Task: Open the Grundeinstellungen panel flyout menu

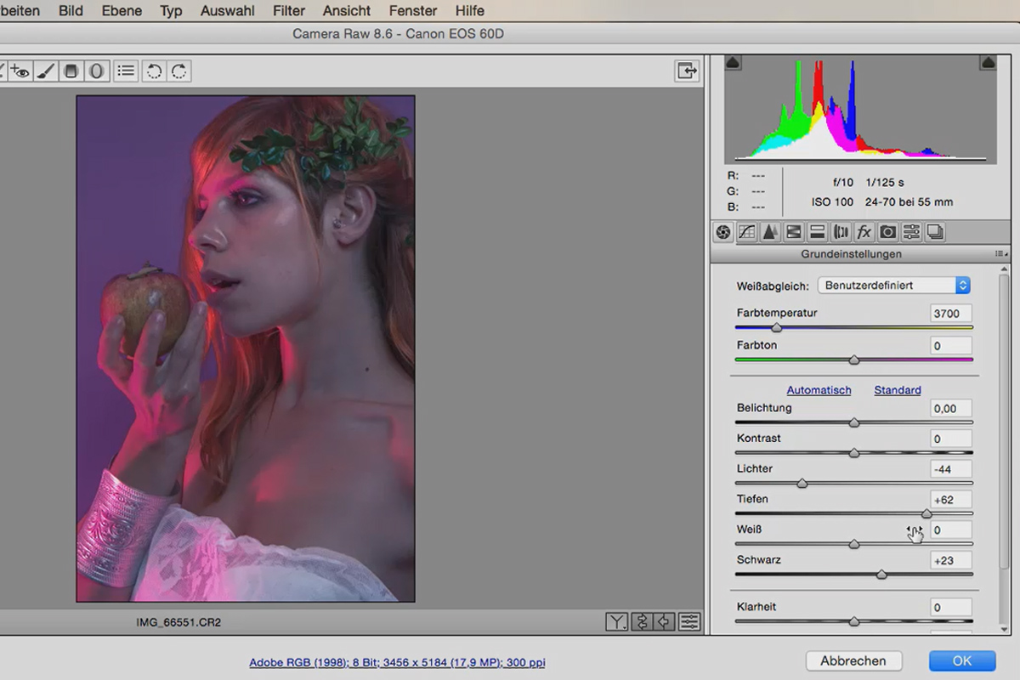Action: tap(1000, 254)
